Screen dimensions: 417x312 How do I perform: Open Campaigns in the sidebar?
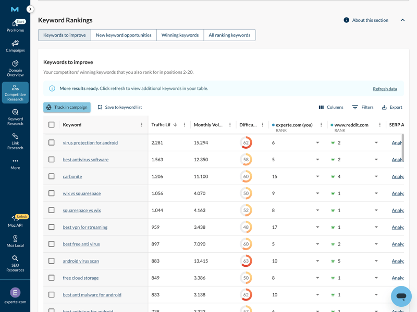point(15,46)
